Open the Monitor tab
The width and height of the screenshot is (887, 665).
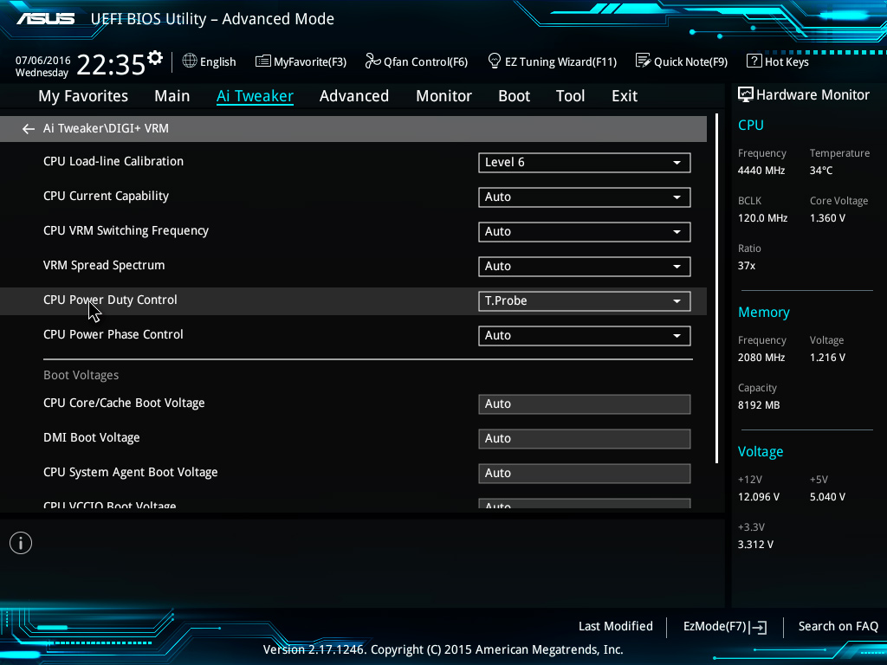coord(443,96)
